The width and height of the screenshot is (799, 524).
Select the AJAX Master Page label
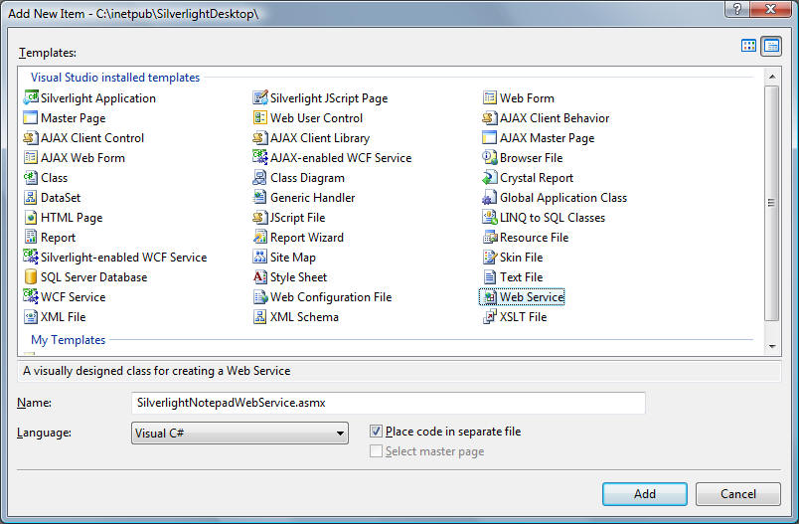click(x=547, y=138)
